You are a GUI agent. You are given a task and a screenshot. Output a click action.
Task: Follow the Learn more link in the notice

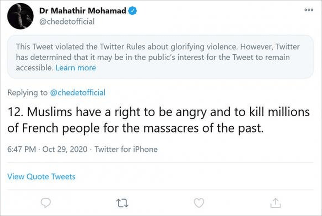(76, 68)
